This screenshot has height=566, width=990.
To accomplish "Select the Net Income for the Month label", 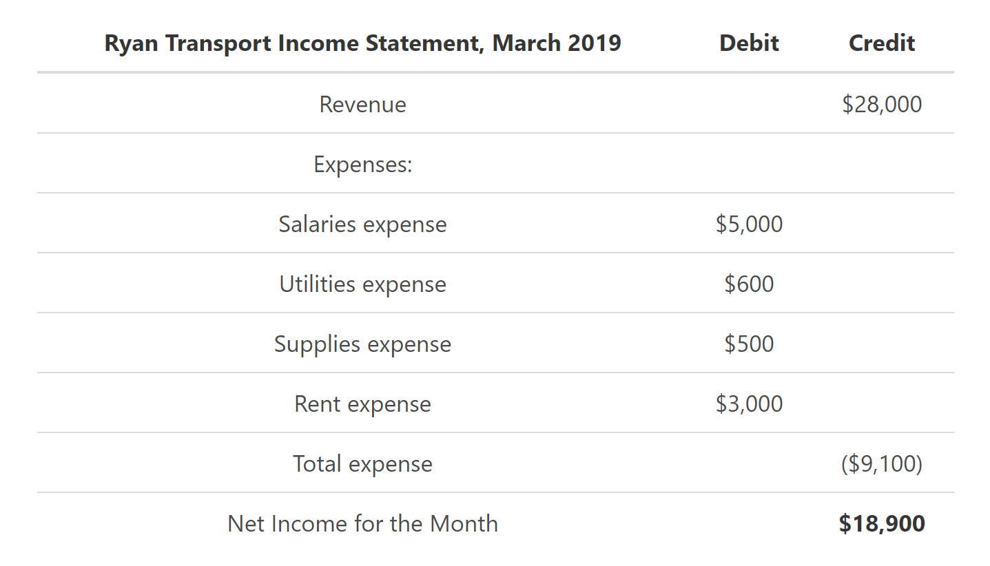I will point(362,524).
